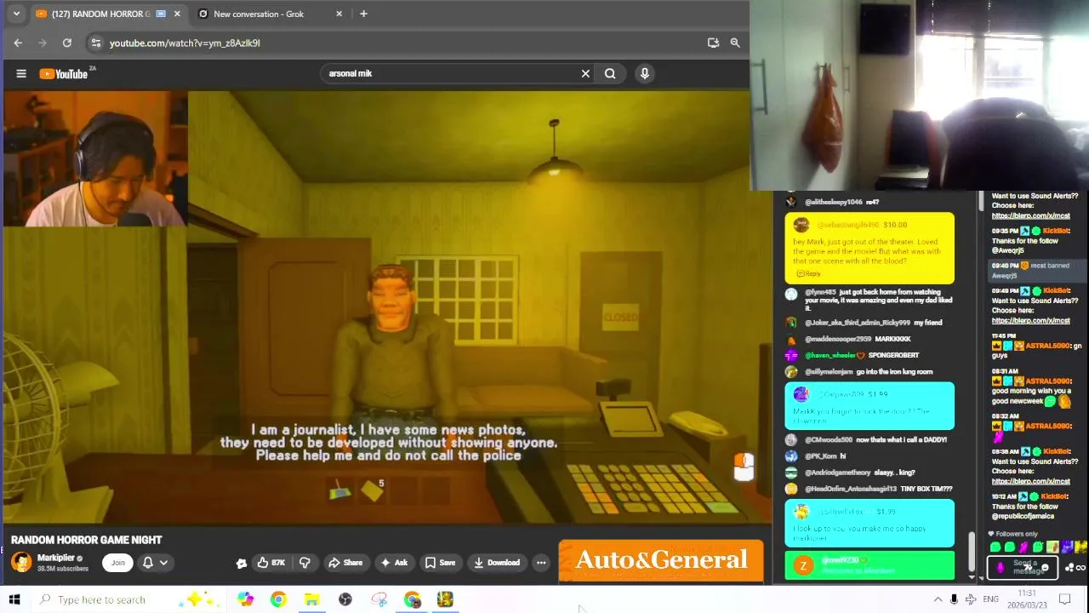Image resolution: width=1089 pixels, height=613 pixels.
Task: Click the install app icon in address bar
Action: tap(713, 43)
